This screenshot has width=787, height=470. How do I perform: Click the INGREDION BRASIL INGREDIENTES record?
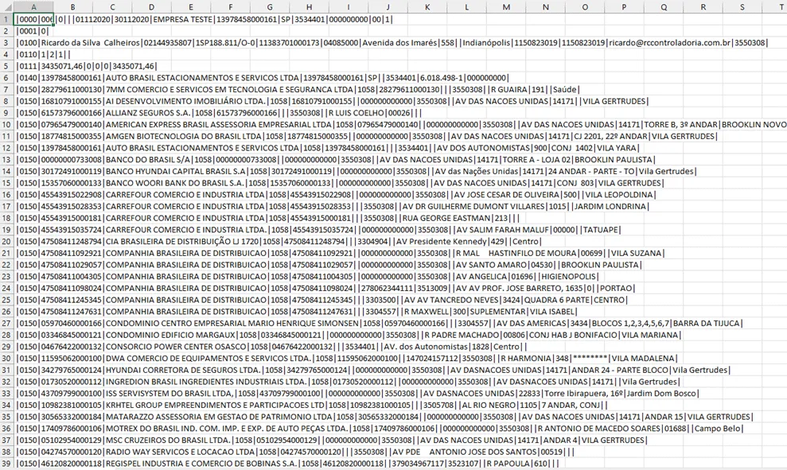point(349,382)
